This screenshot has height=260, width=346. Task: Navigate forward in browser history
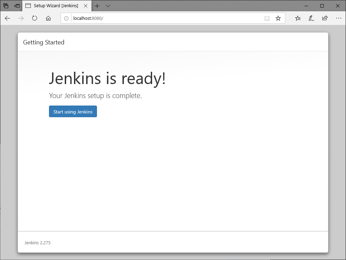(x=21, y=18)
